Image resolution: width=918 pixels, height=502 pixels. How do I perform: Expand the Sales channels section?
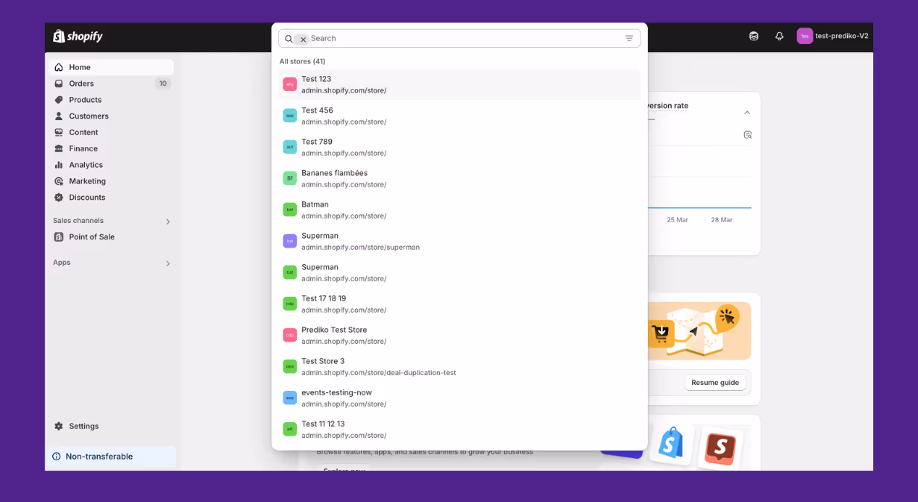click(168, 222)
